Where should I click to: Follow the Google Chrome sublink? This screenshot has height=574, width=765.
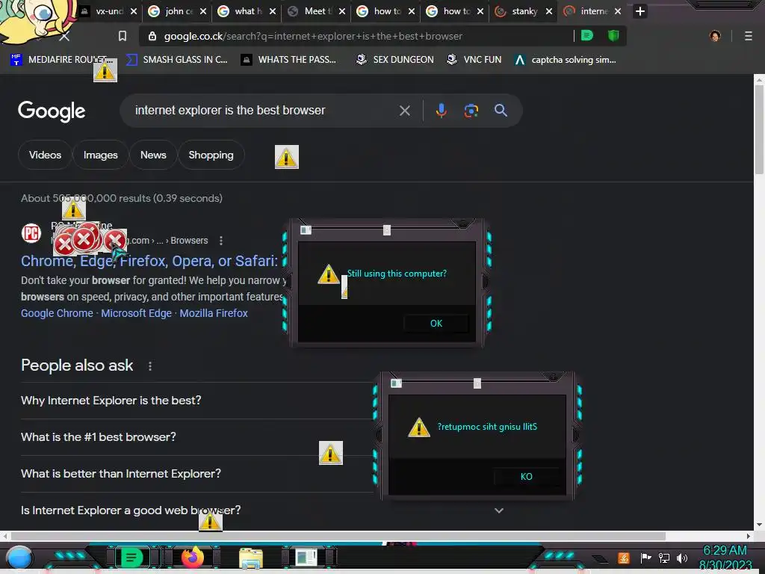(57, 313)
